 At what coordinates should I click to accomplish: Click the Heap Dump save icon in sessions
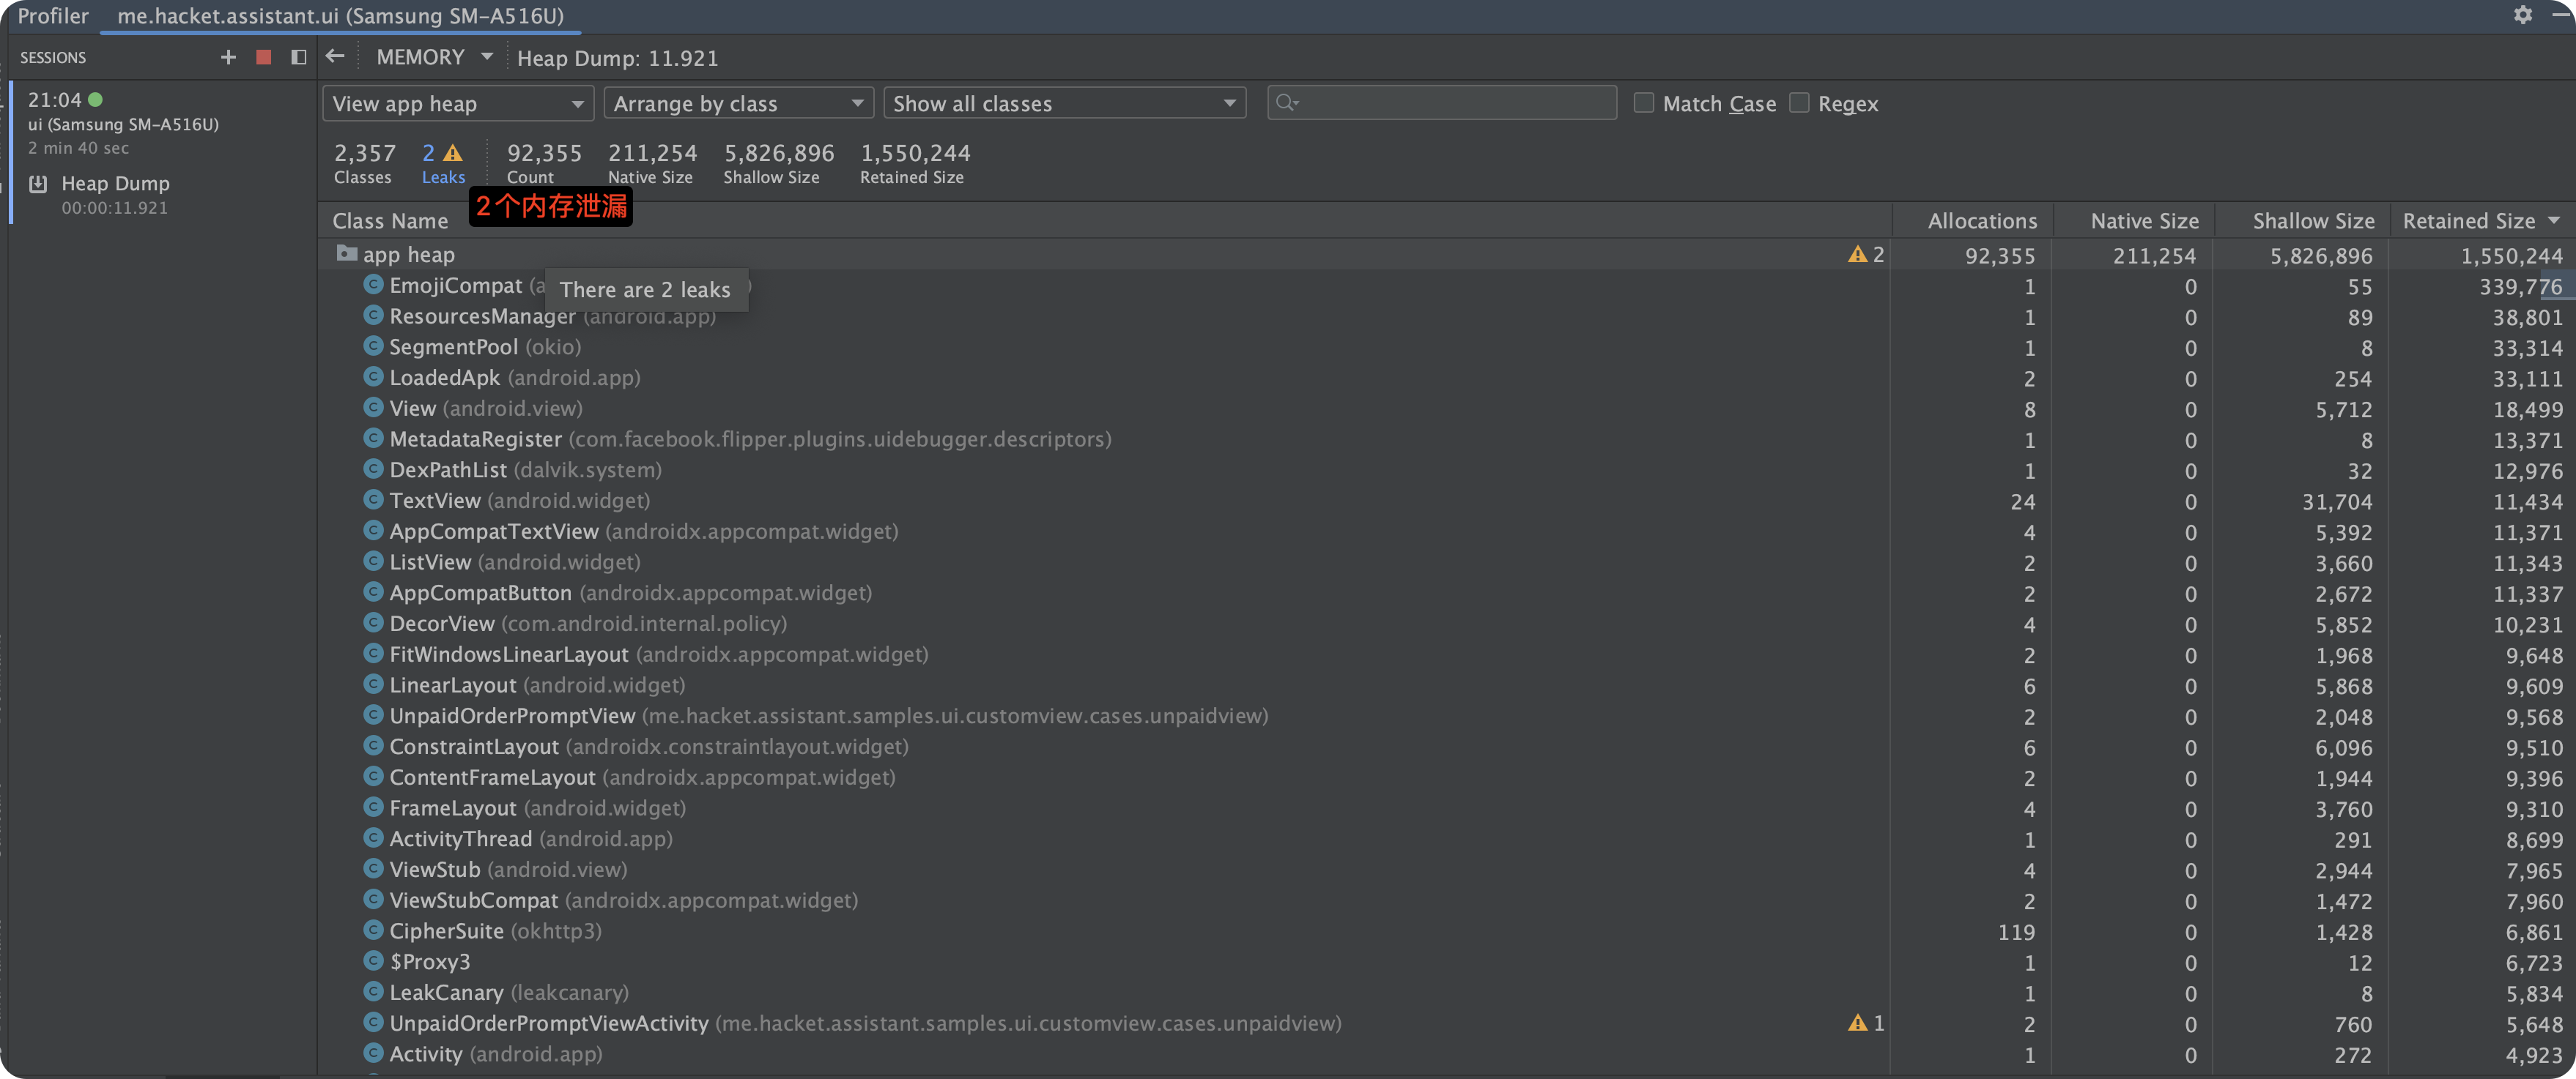(x=38, y=184)
